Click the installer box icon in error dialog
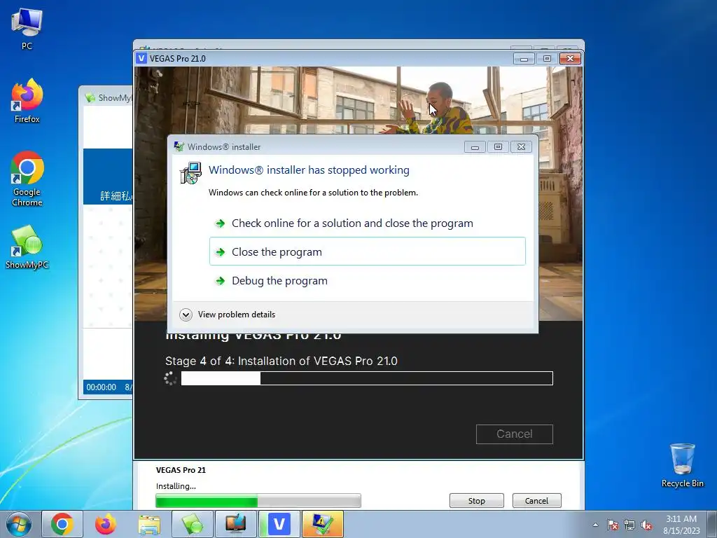 pos(190,174)
